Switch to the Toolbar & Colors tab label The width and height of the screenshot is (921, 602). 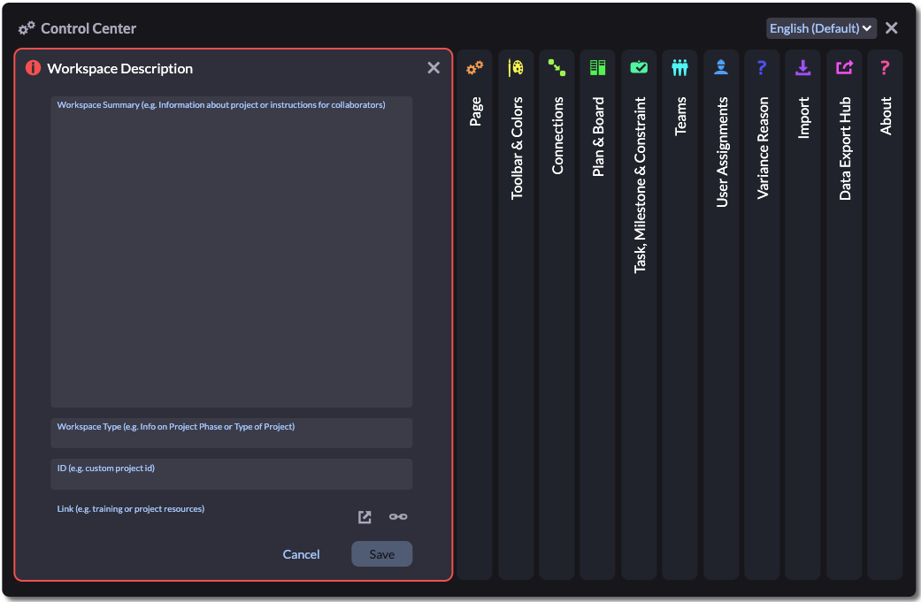517,149
